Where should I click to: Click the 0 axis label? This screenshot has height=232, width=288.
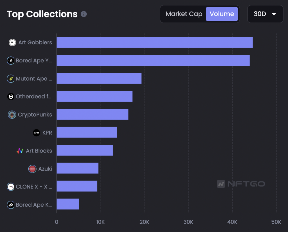[x=57, y=222]
